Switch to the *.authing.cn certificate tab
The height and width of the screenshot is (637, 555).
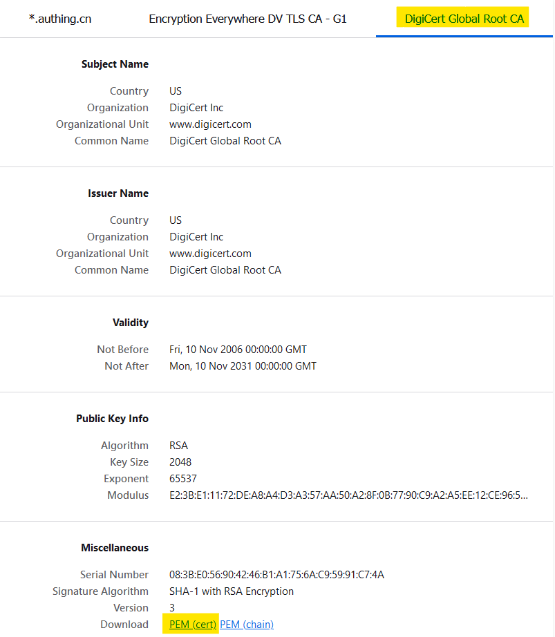(59, 19)
